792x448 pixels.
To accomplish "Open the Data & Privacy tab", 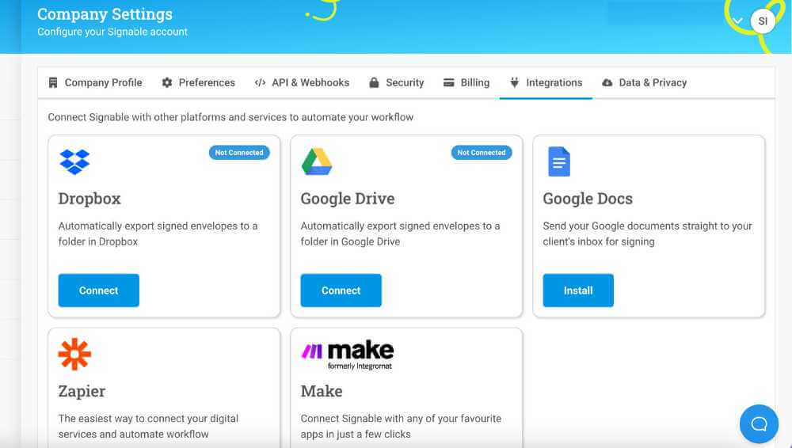I will [644, 82].
